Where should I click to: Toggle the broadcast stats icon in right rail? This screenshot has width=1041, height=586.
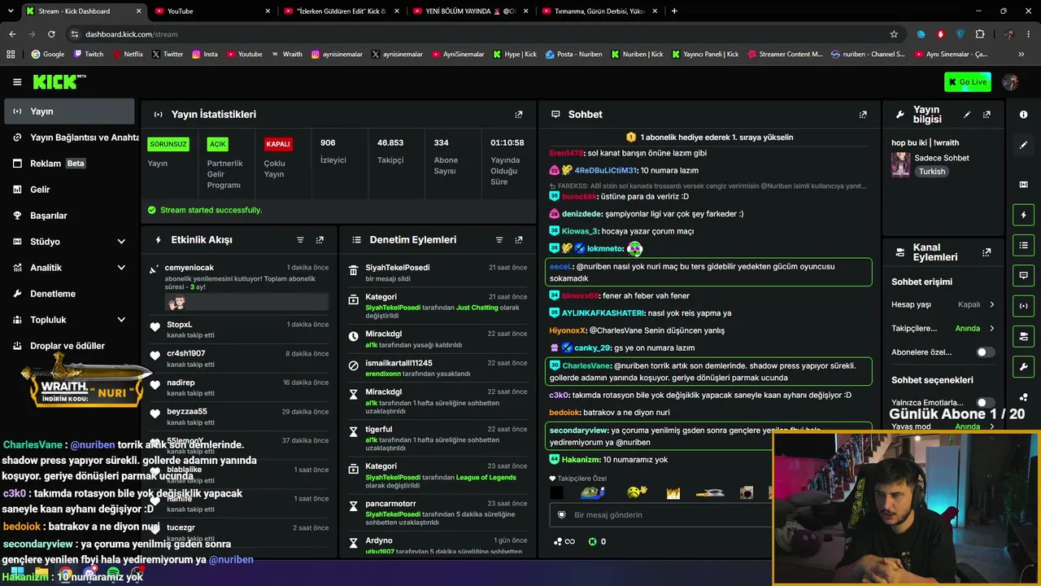coord(1023,306)
